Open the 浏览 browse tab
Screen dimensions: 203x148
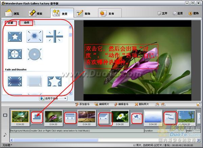tap(13, 14)
